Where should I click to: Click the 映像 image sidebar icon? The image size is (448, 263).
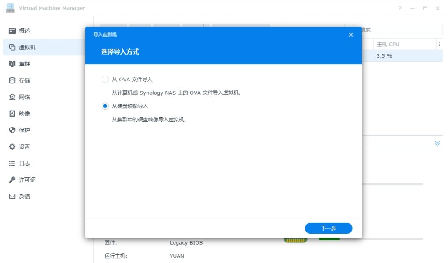(12, 114)
